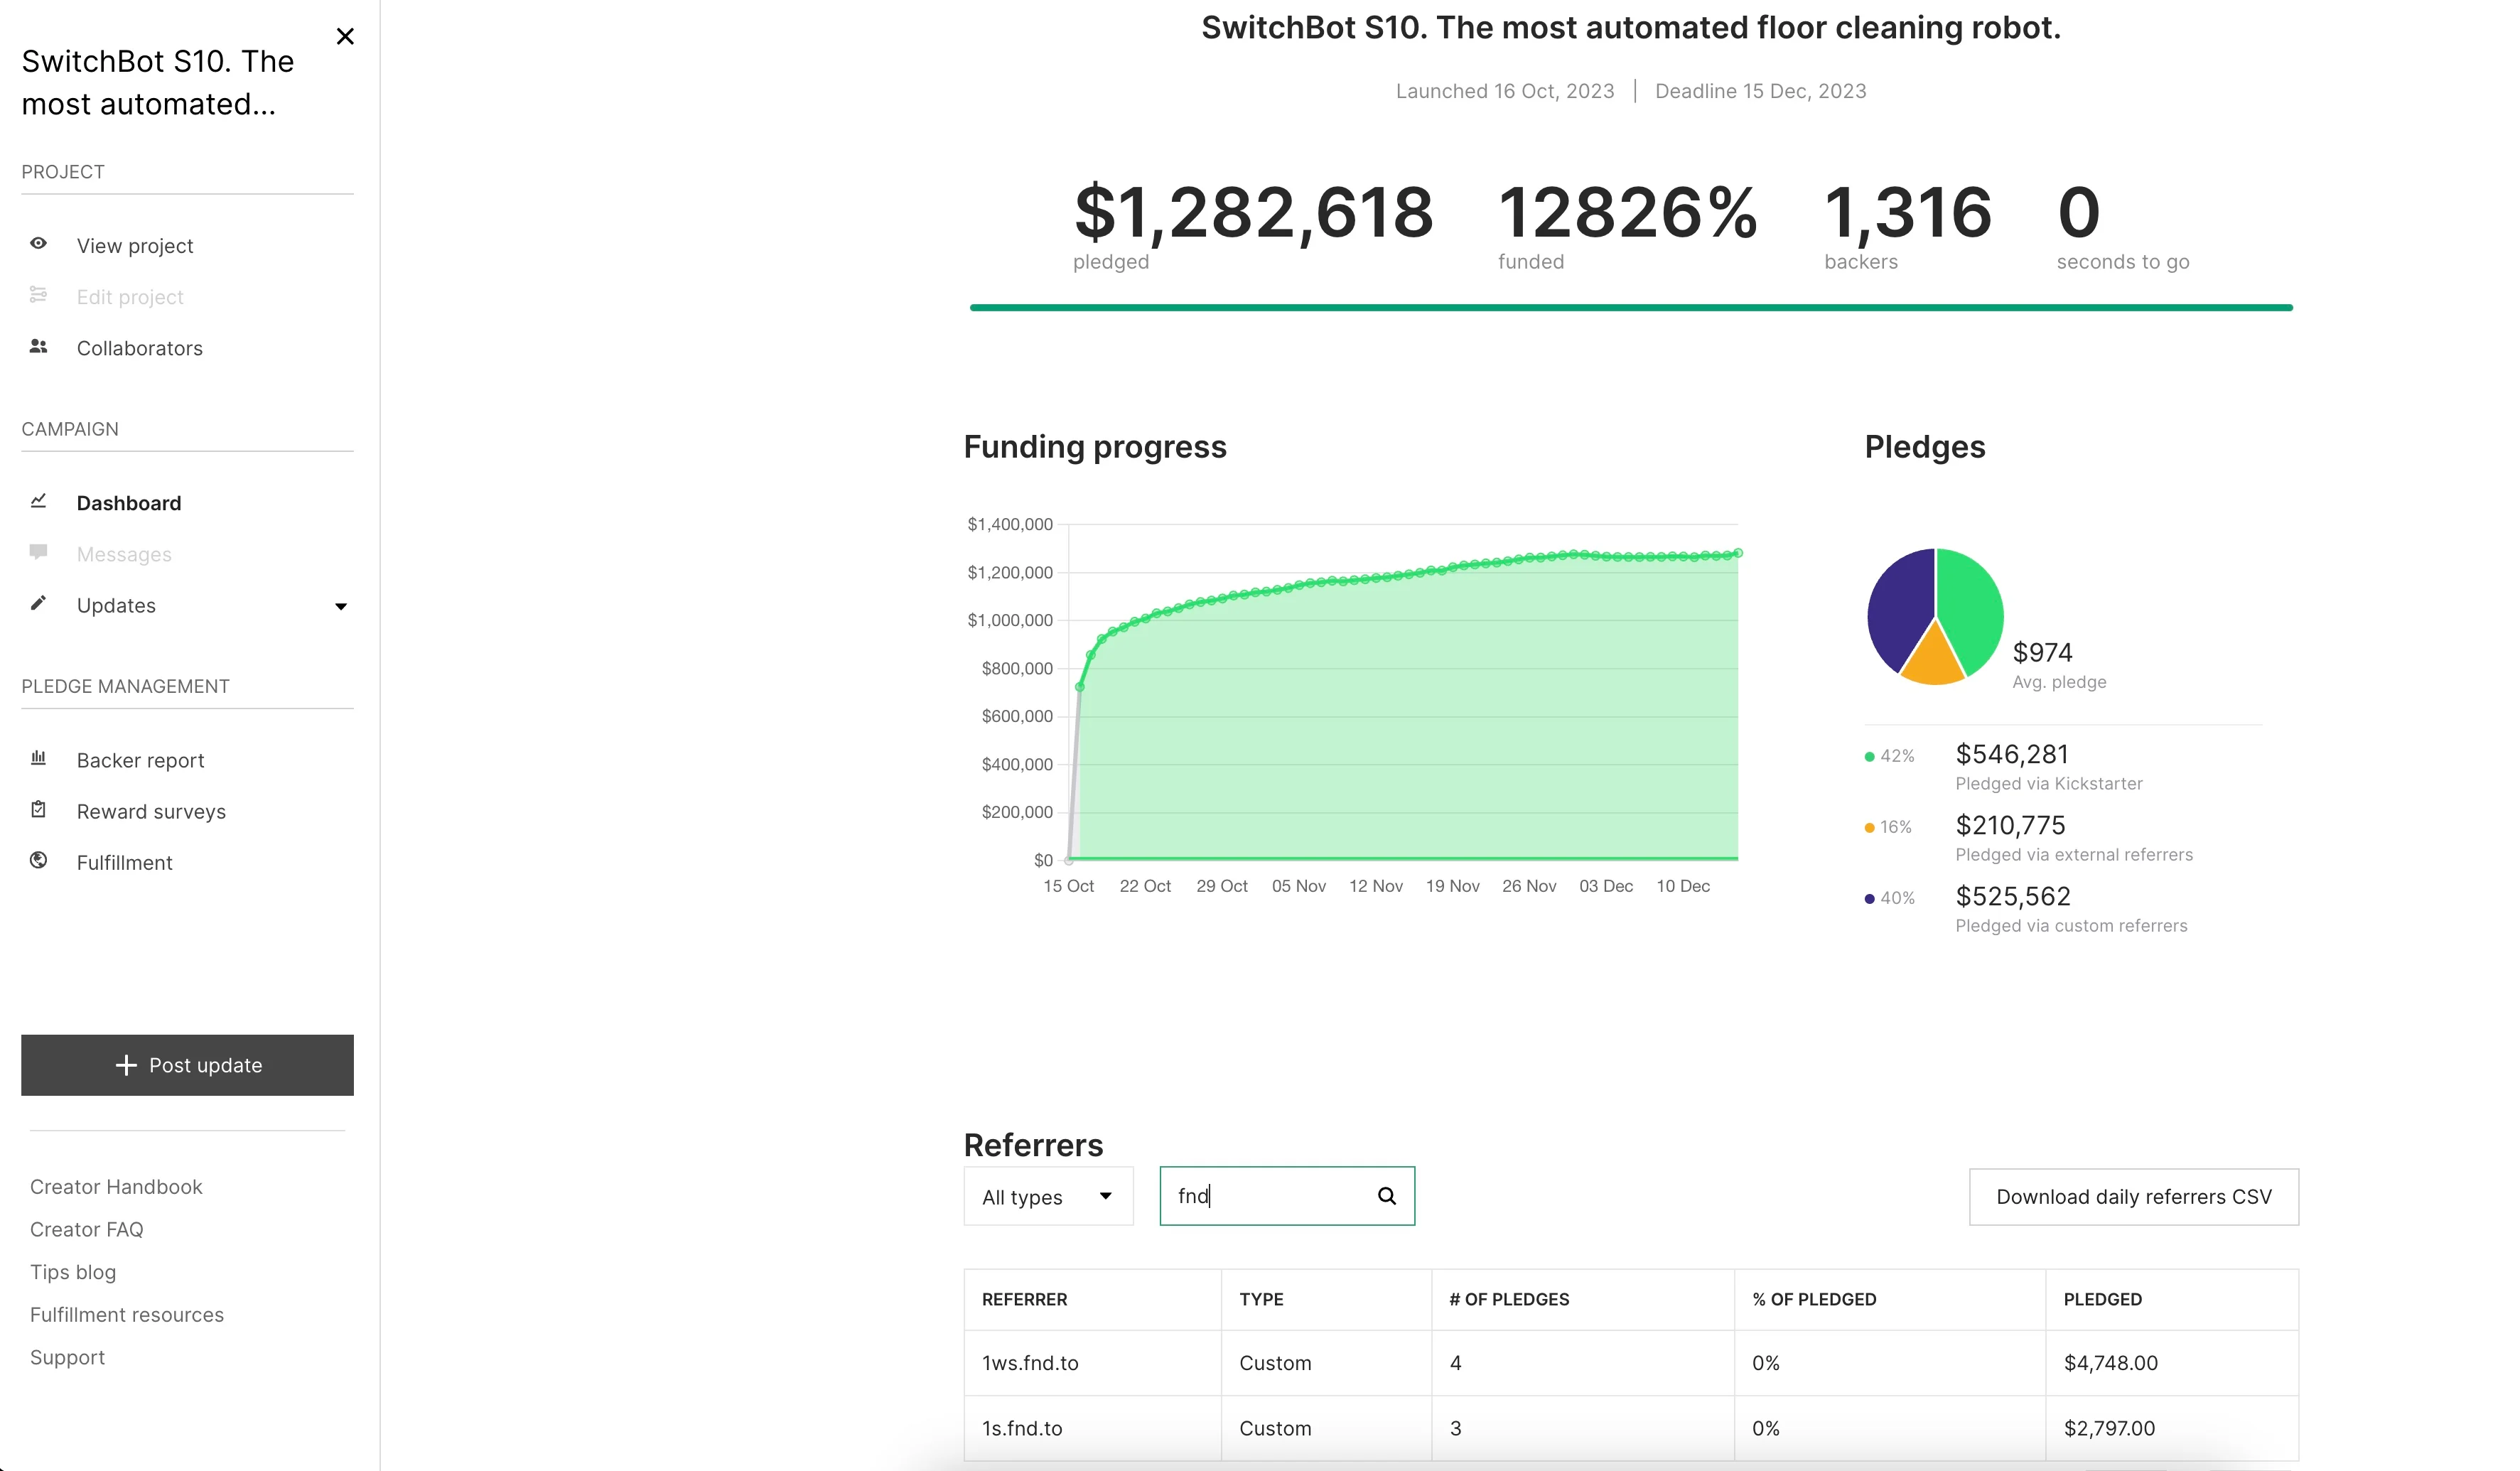The height and width of the screenshot is (1471, 2520).
Task: Click the Deadline 15 Dec, 2023 text
Action: click(x=1760, y=91)
